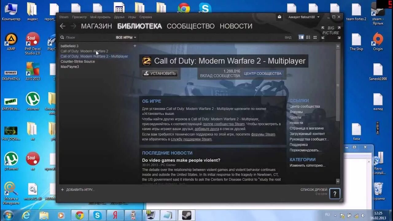Screen dimensions: 393x221
Task: Open the Windows Start menu
Action: click(8, 215)
